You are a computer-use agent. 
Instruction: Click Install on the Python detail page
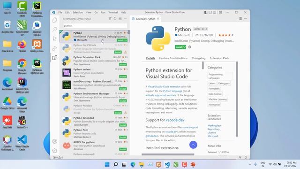click(x=179, y=47)
